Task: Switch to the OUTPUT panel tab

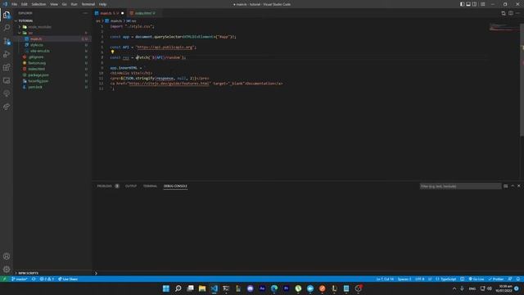Action: (131, 186)
